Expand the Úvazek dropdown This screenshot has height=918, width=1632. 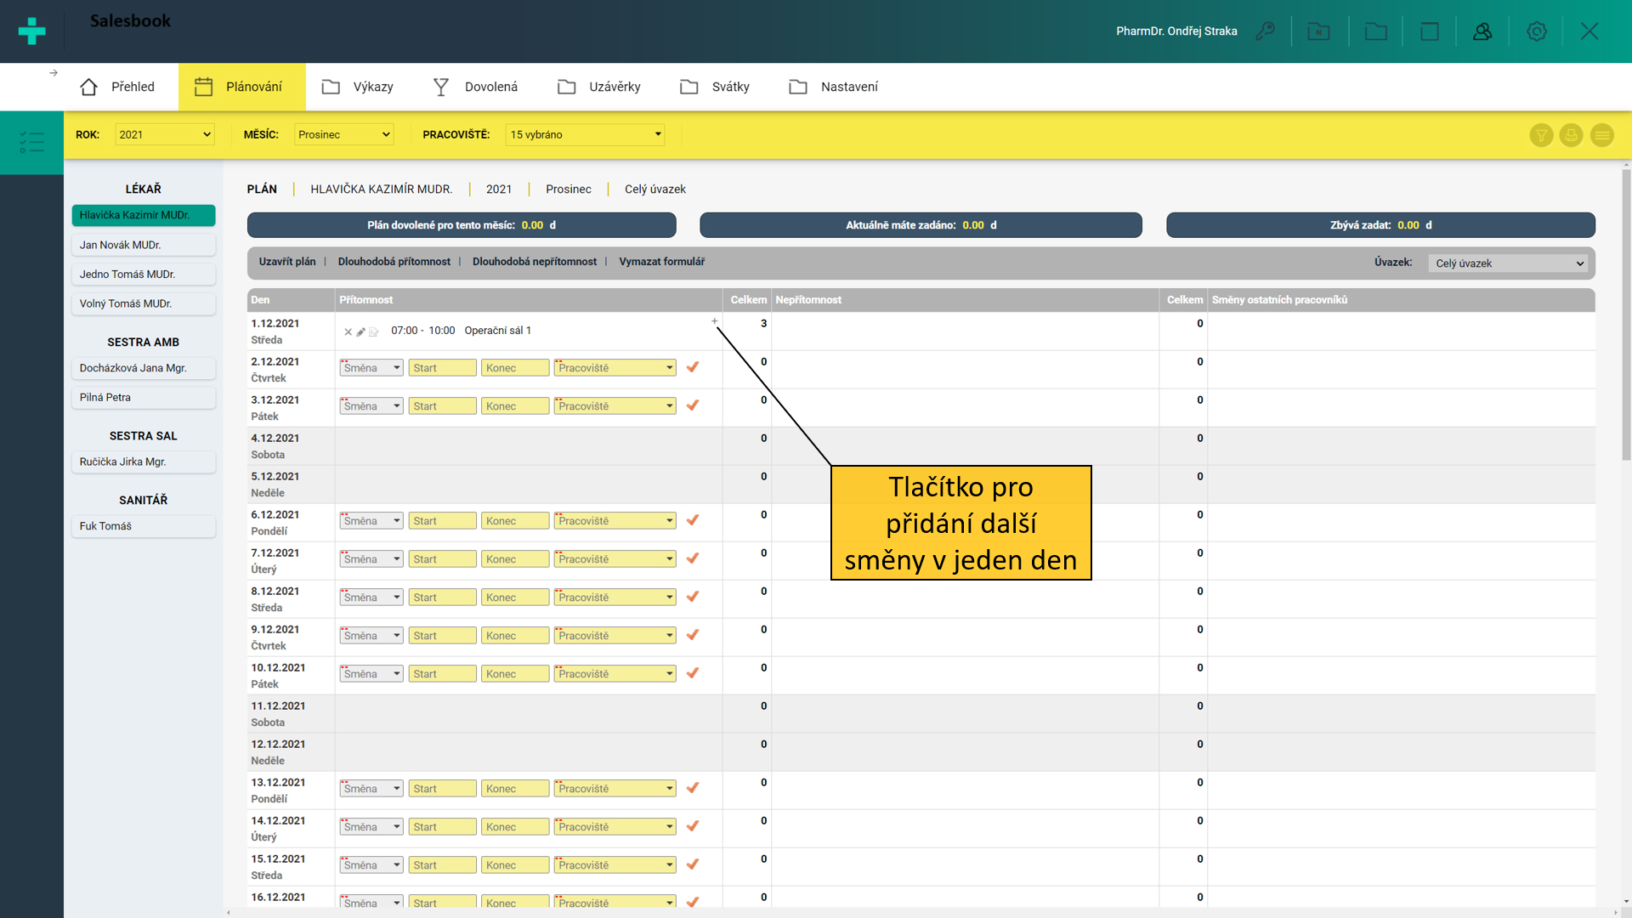coord(1509,263)
